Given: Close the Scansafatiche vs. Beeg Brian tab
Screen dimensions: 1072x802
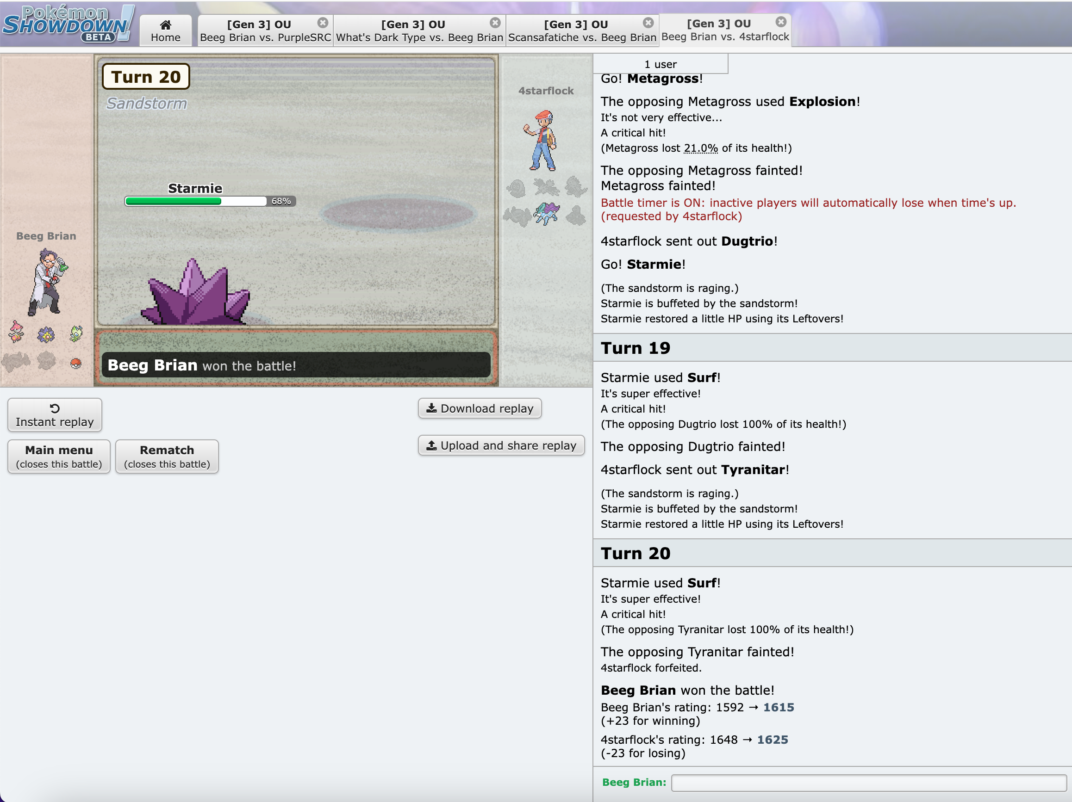Looking at the screenshot, I should click(648, 23).
